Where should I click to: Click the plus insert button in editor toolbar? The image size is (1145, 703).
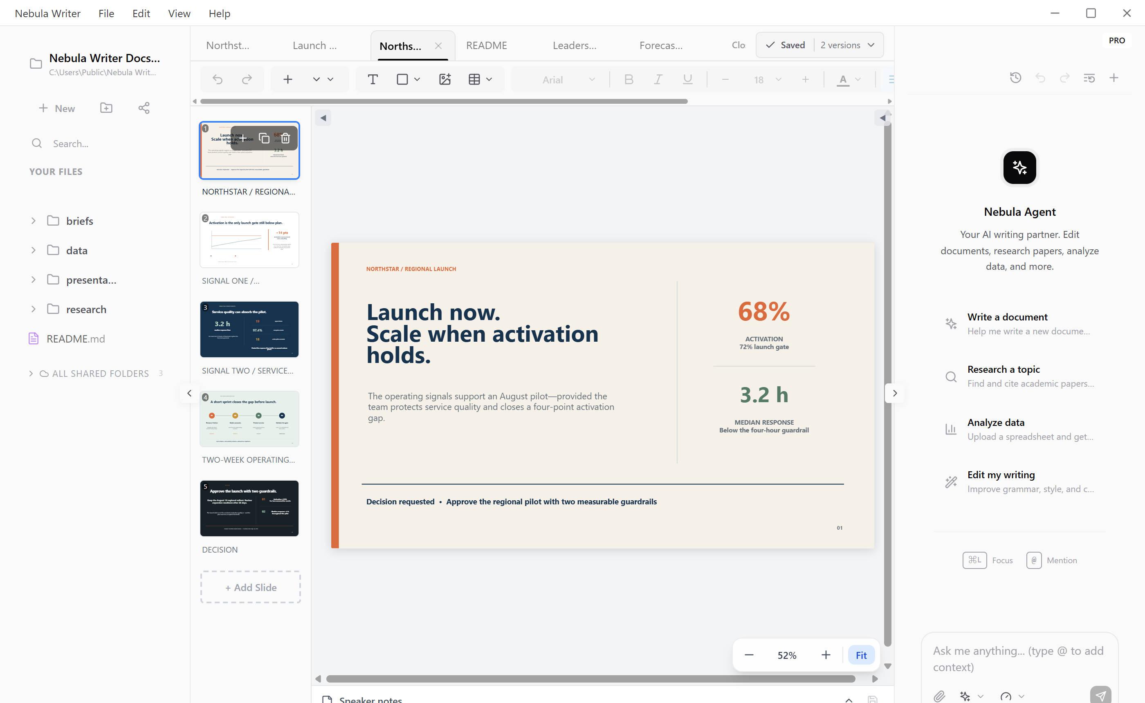click(288, 80)
